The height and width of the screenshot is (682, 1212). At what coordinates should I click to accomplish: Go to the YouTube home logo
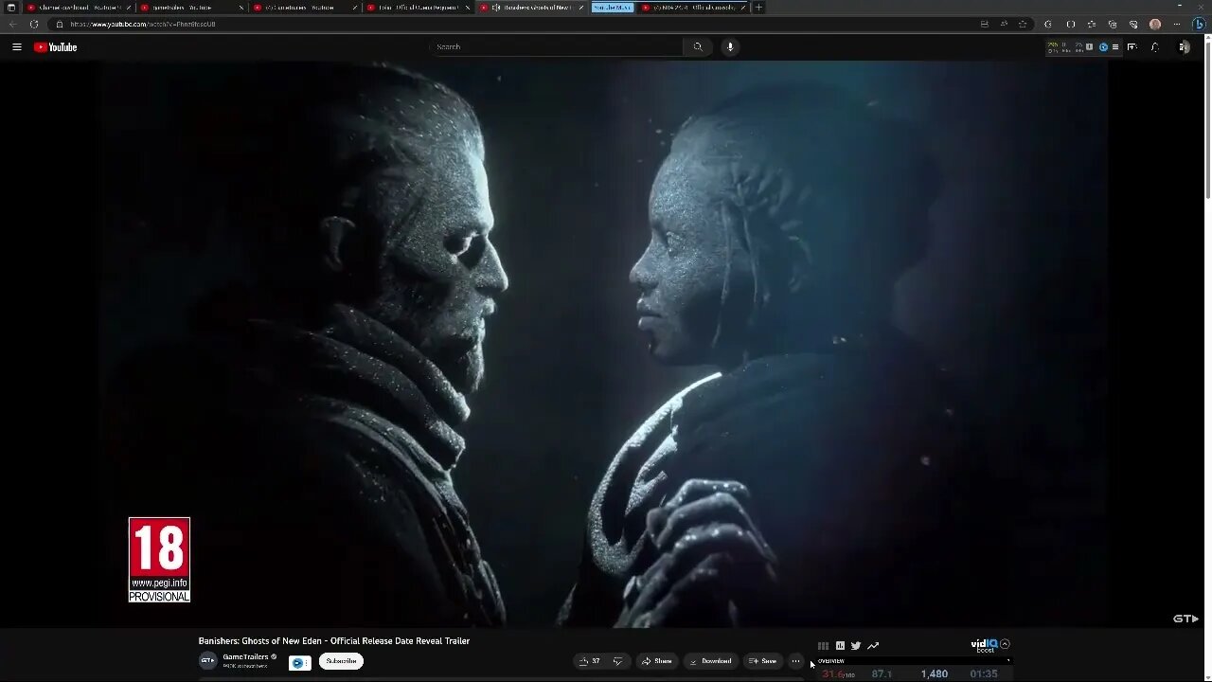point(55,46)
